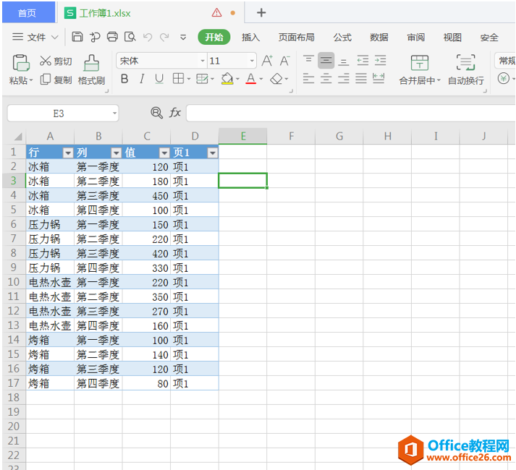The width and height of the screenshot is (516, 470).
Task: Click Merge and Center button
Action: (x=420, y=70)
